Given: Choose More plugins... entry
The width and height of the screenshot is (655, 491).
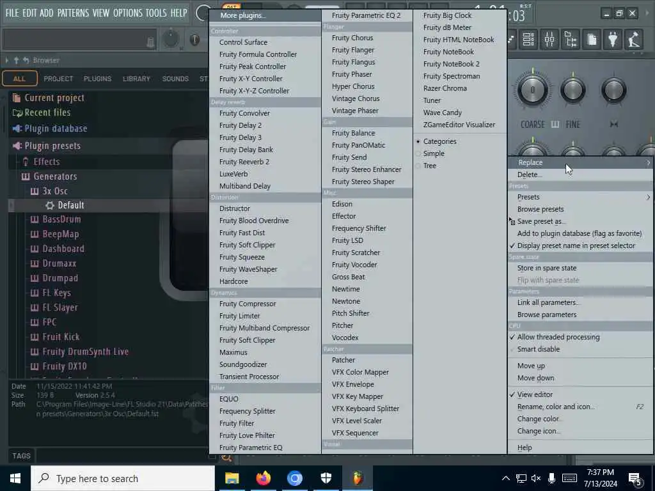Looking at the screenshot, I should tap(265, 15).
